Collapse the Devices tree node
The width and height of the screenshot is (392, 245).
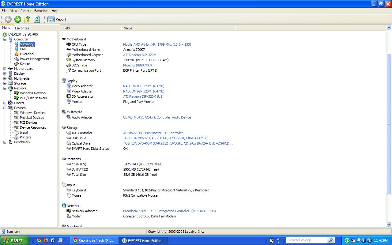5,108
